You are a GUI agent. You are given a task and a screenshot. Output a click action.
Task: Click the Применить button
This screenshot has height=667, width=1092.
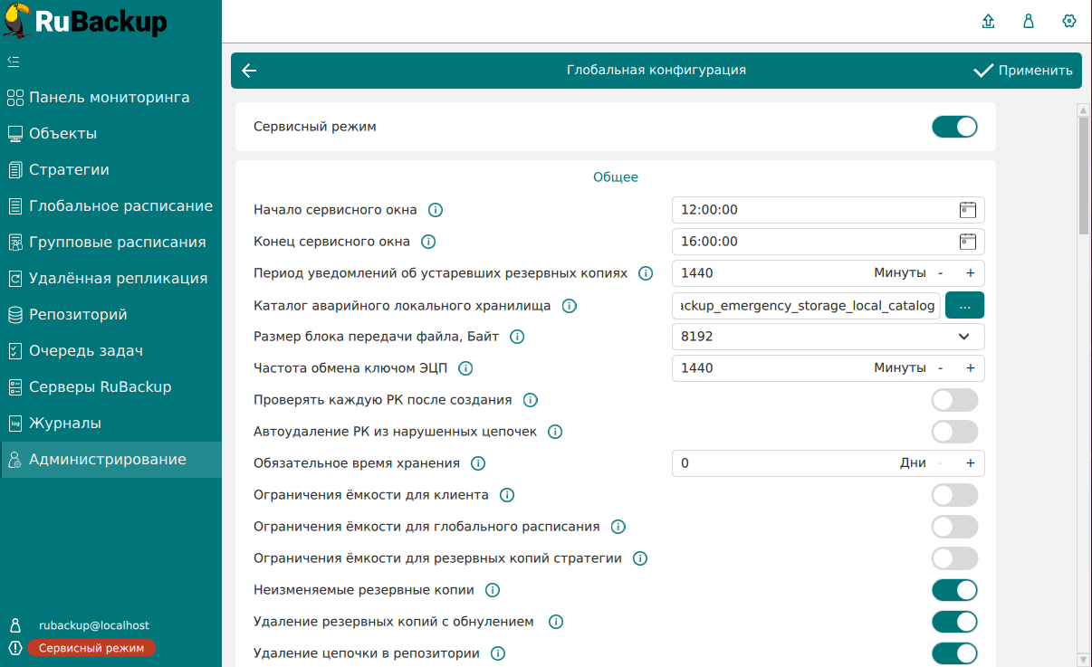coord(1023,71)
